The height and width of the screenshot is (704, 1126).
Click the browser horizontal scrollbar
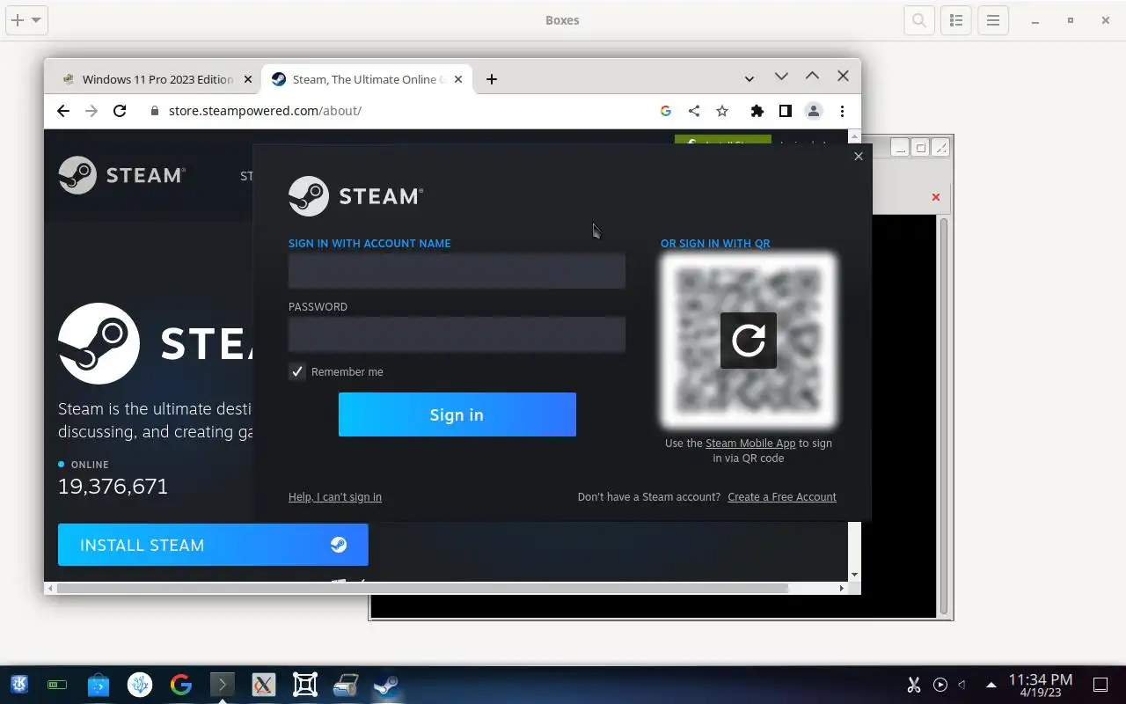pyautogui.click(x=422, y=588)
